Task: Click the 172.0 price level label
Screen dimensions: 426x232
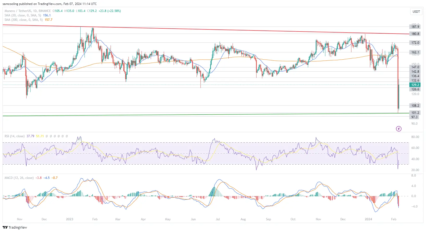Action: (415, 43)
